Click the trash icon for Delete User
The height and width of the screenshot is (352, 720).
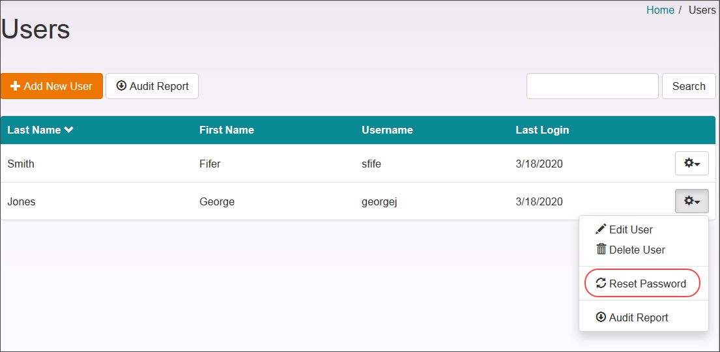[601, 250]
